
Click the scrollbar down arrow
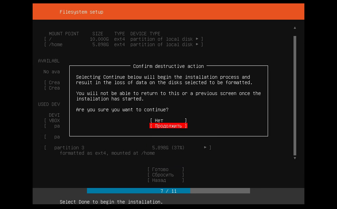click(295, 158)
